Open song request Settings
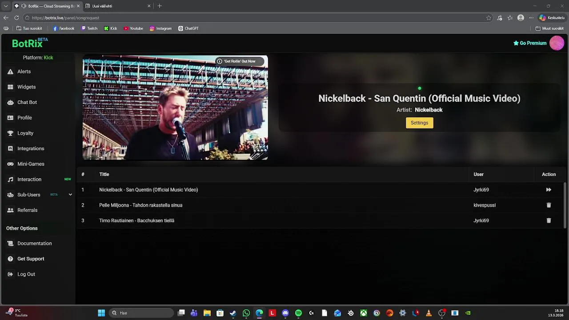Screen dimensions: 569x320 [x=419, y=123]
